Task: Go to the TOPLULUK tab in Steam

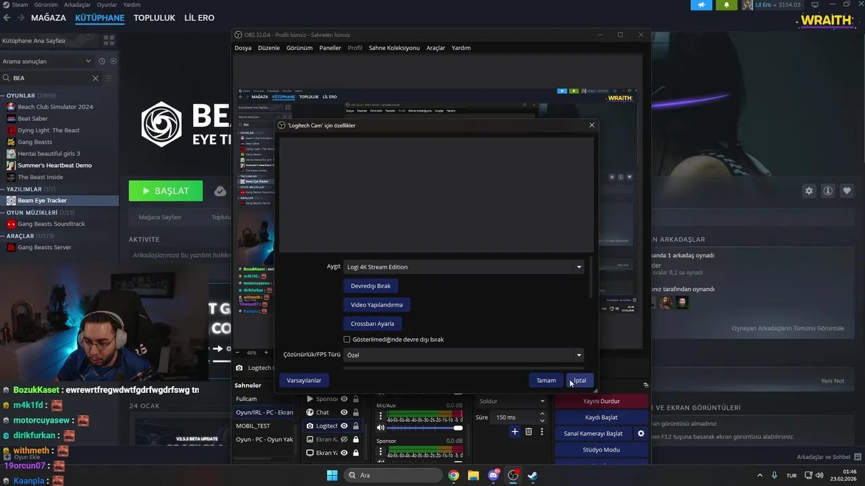Action: coord(154,18)
